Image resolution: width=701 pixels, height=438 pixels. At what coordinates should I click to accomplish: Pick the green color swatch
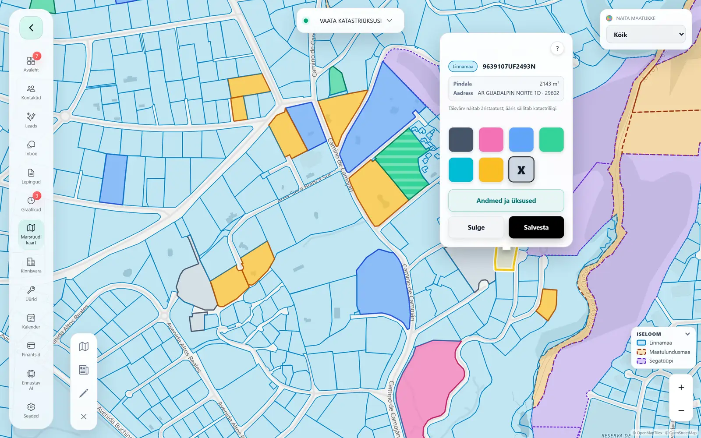click(x=552, y=140)
